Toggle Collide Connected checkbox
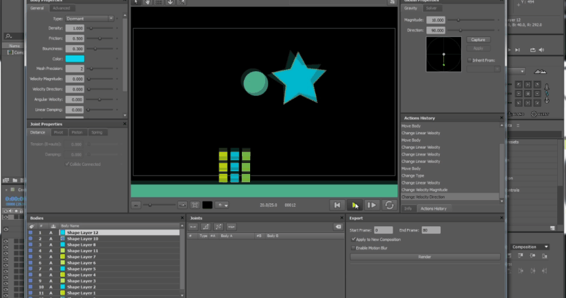This screenshot has width=566, height=298. [67, 164]
